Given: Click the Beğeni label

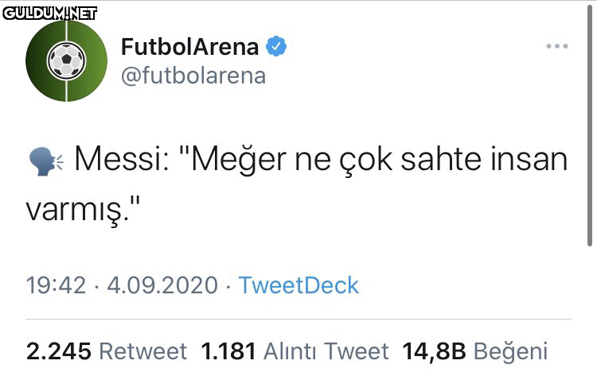Looking at the screenshot, I should pyautogui.click(x=511, y=351).
